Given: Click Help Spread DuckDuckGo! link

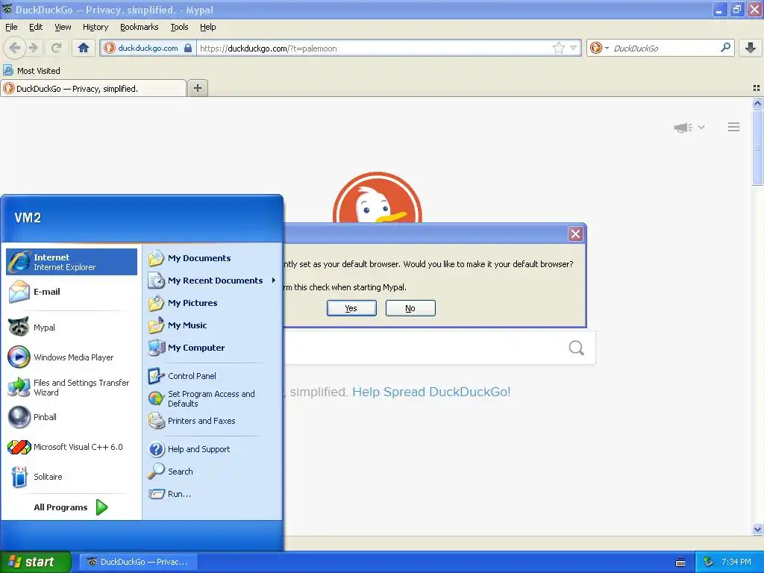Looking at the screenshot, I should 431,392.
